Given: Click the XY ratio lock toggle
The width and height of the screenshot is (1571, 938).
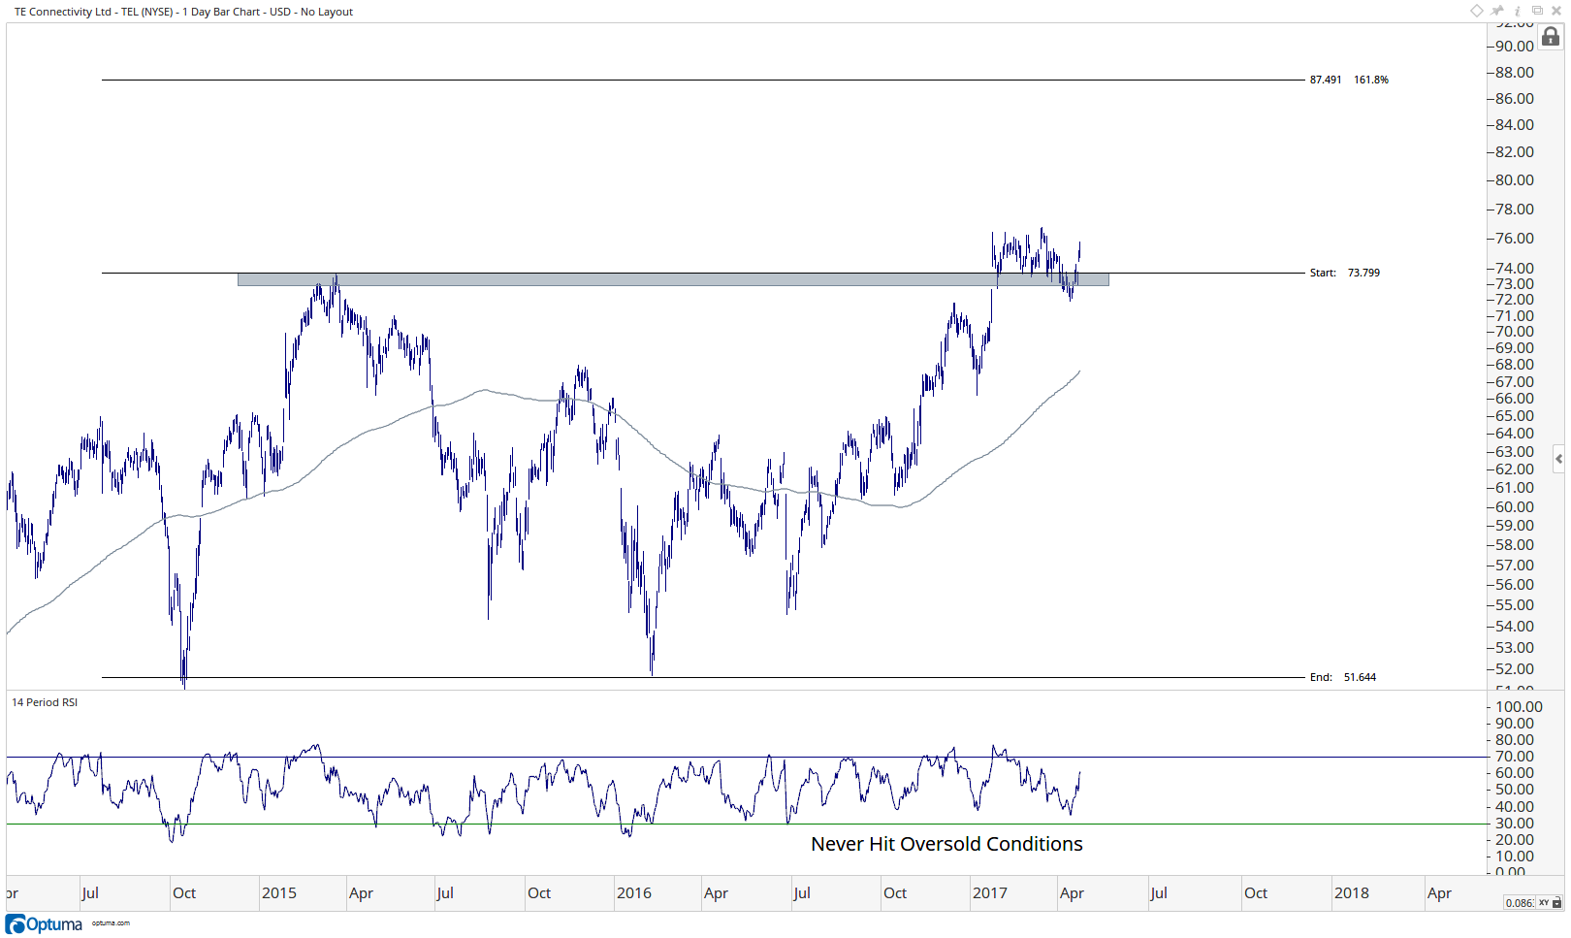Looking at the screenshot, I should 1550,903.
